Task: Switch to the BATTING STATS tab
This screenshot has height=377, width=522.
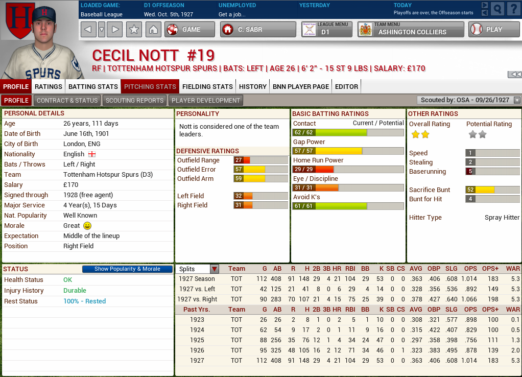Action: coord(93,87)
